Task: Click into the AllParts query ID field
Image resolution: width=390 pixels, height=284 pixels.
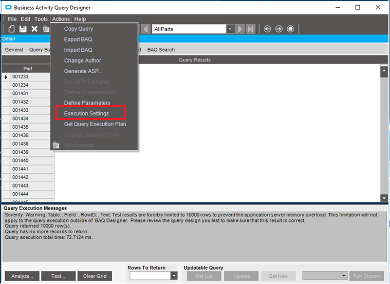Action: 190,29
